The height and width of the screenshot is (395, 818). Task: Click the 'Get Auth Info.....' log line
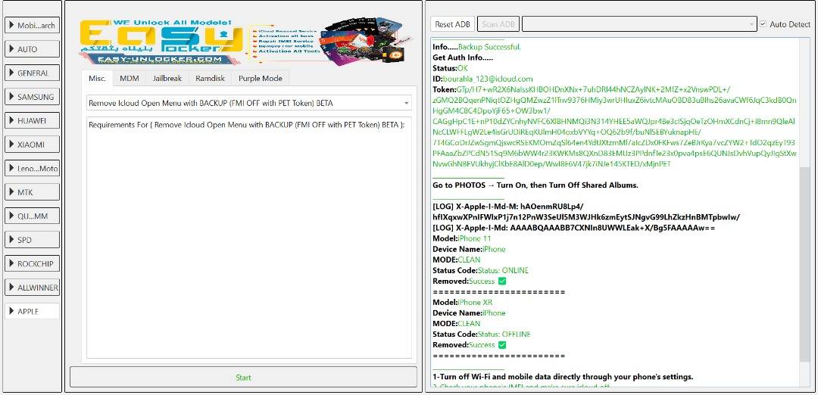pyautogui.click(x=463, y=58)
